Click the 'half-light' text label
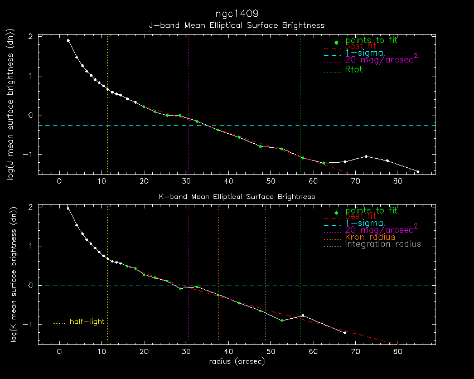The height and width of the screenshot is (379, 474). pyautogui.click(x=87, y=322)
